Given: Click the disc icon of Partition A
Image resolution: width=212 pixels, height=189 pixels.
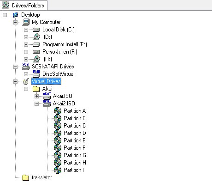Looking at the screenshot, I should (x=58, y=111).
